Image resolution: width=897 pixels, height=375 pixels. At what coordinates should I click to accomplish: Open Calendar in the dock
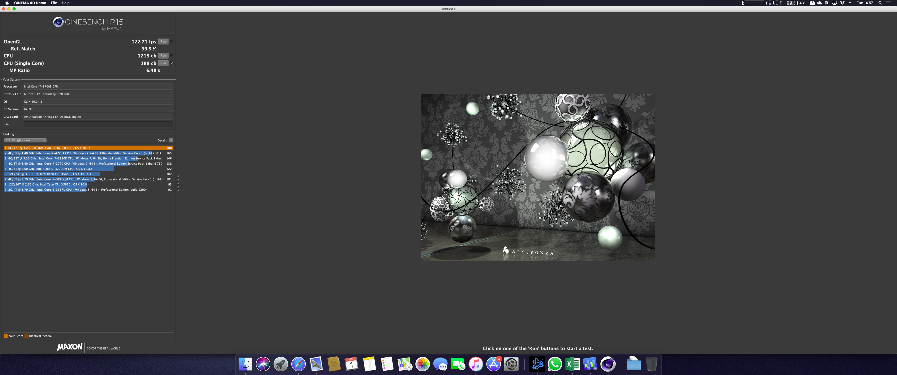pyautogui.click(x=352, y=364)
